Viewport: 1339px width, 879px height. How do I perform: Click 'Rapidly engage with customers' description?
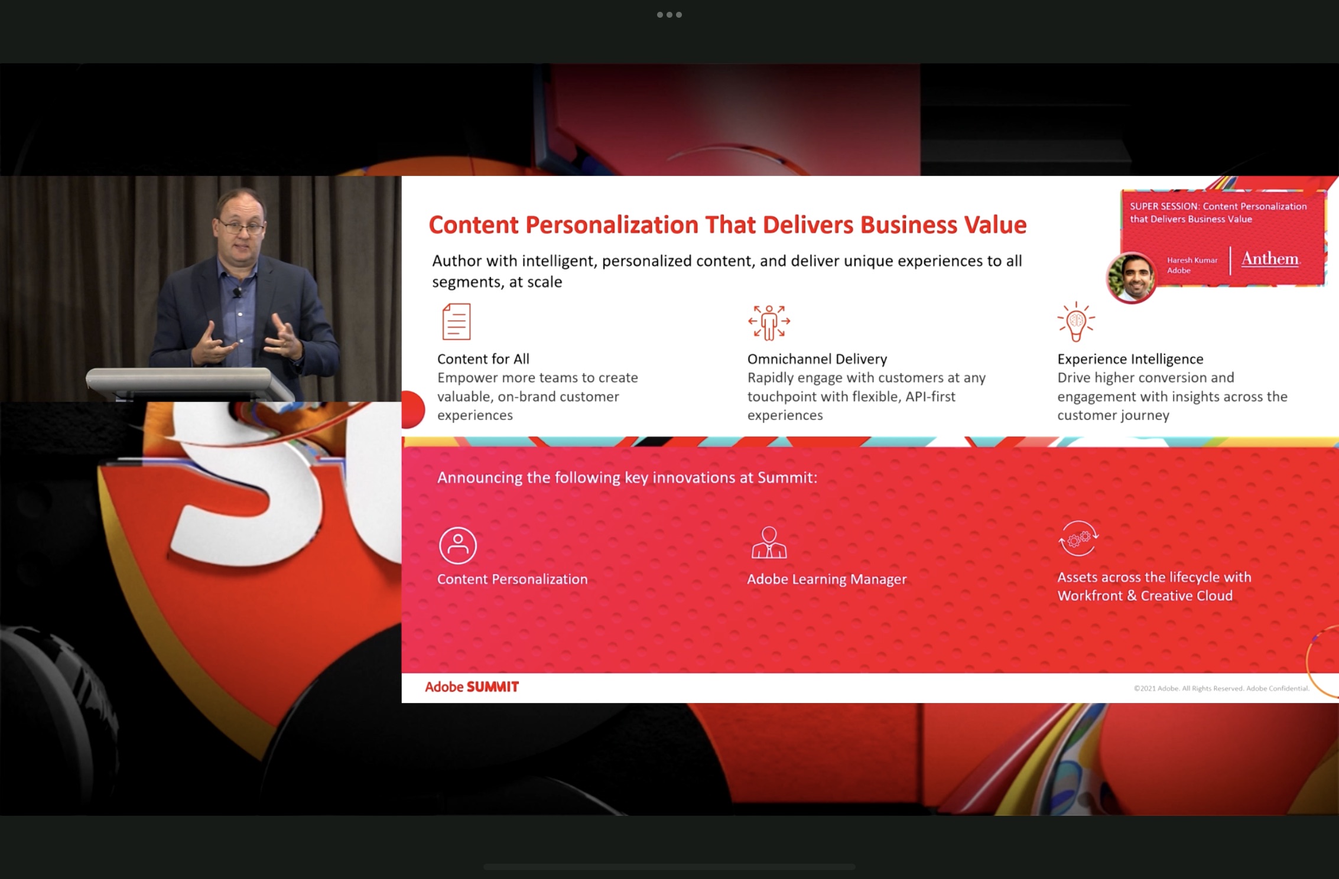coord(866,396)
